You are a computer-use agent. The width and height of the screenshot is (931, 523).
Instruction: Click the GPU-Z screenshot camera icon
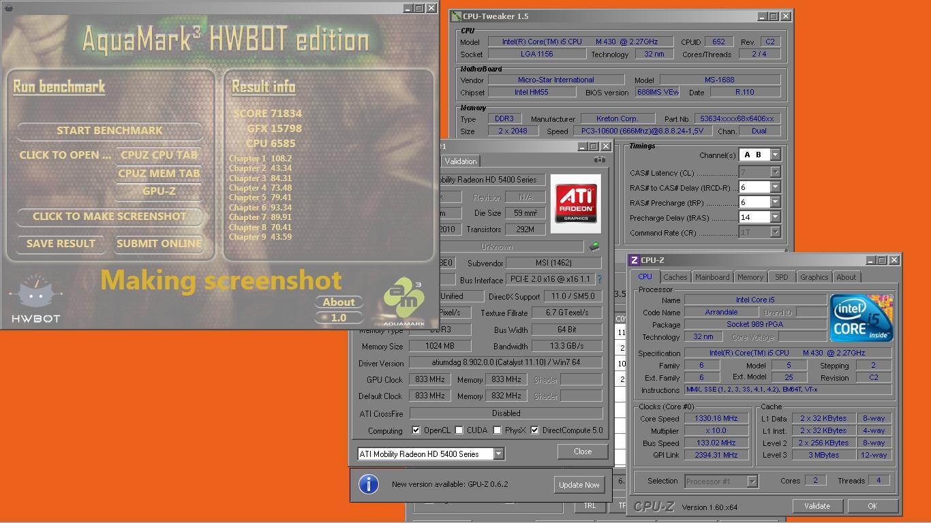click(x=599, y=160)
